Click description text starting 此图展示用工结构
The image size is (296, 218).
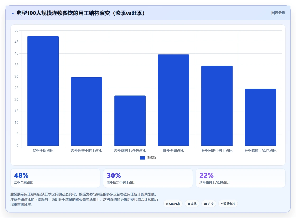pyautogui.click(x=84, y=199)
